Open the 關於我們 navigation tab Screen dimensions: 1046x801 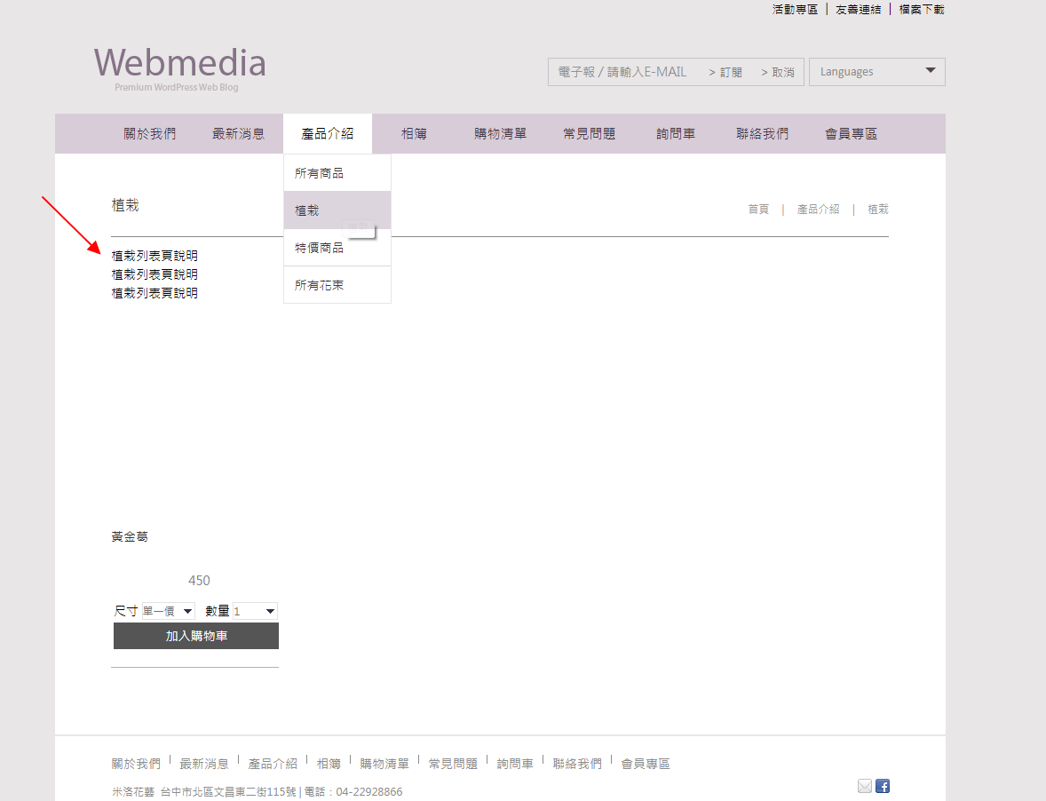(x=149, y=134)
